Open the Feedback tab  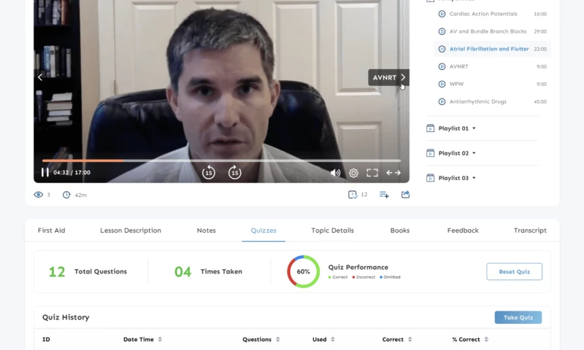click(463, 230)
